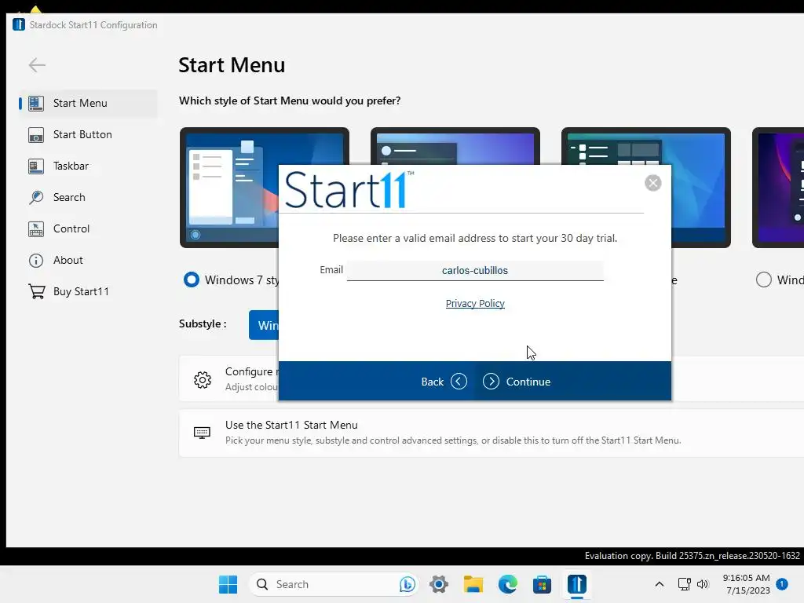Open the Privacy Policy link
Image resolution: width=804 pixels, height=603 pixels.
[x=475, y=304]
